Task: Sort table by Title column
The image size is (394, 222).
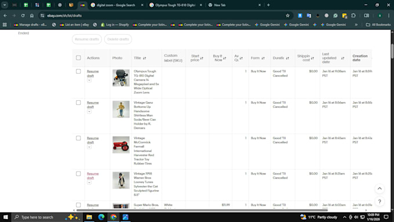Action: (x=144, y=58)
